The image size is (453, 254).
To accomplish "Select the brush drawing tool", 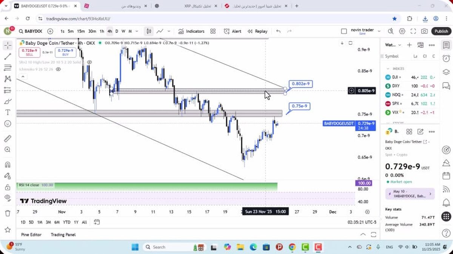I will click(x=8, y=101).
